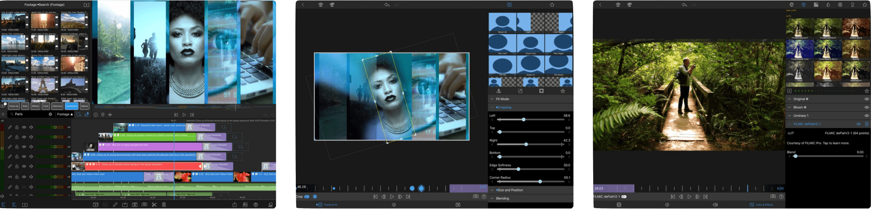Select the Frame & Fit tab
The image size is (871, 209).
point(327,205)
